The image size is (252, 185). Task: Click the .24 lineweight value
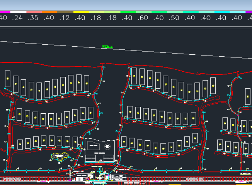pyautogui.click(x=17, y=18)
